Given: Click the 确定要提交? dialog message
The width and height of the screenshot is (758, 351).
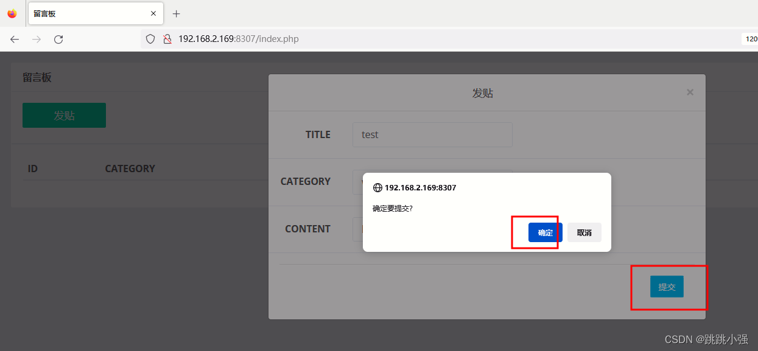Looking at the screenshot, I should click(x=393, y=208).
